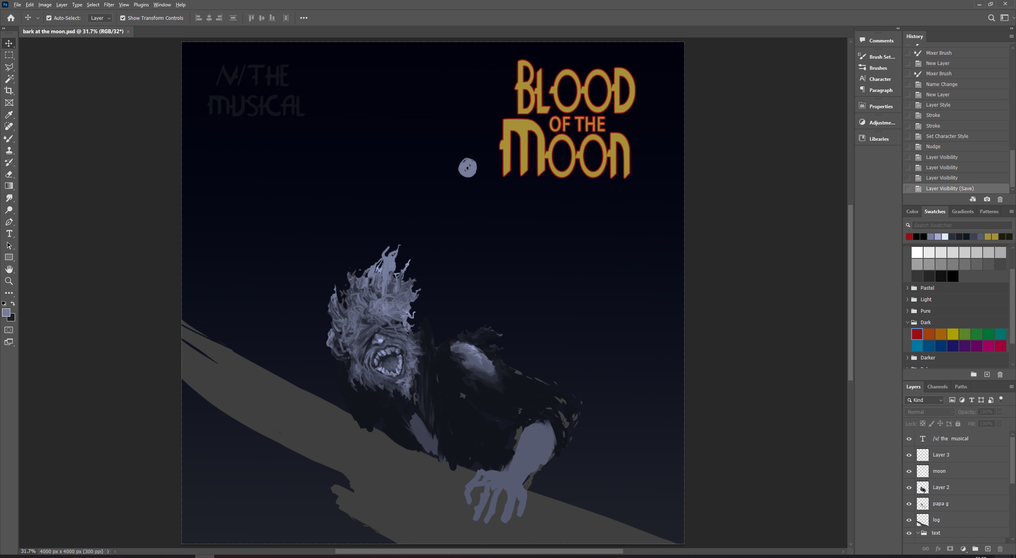Open the Libraries panel
The image size is (1016, 558).
(x=877, y=139)
